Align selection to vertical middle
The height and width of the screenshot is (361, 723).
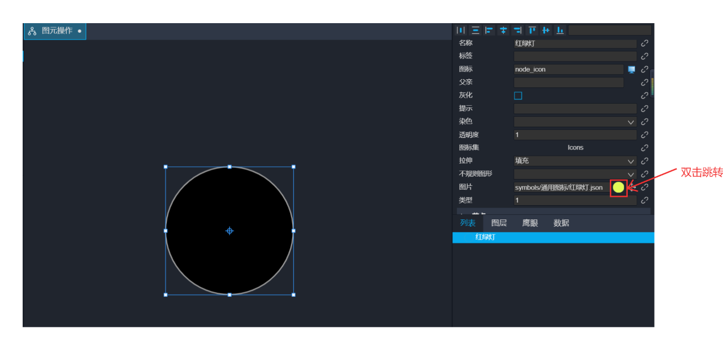click(x=546, y=31)
